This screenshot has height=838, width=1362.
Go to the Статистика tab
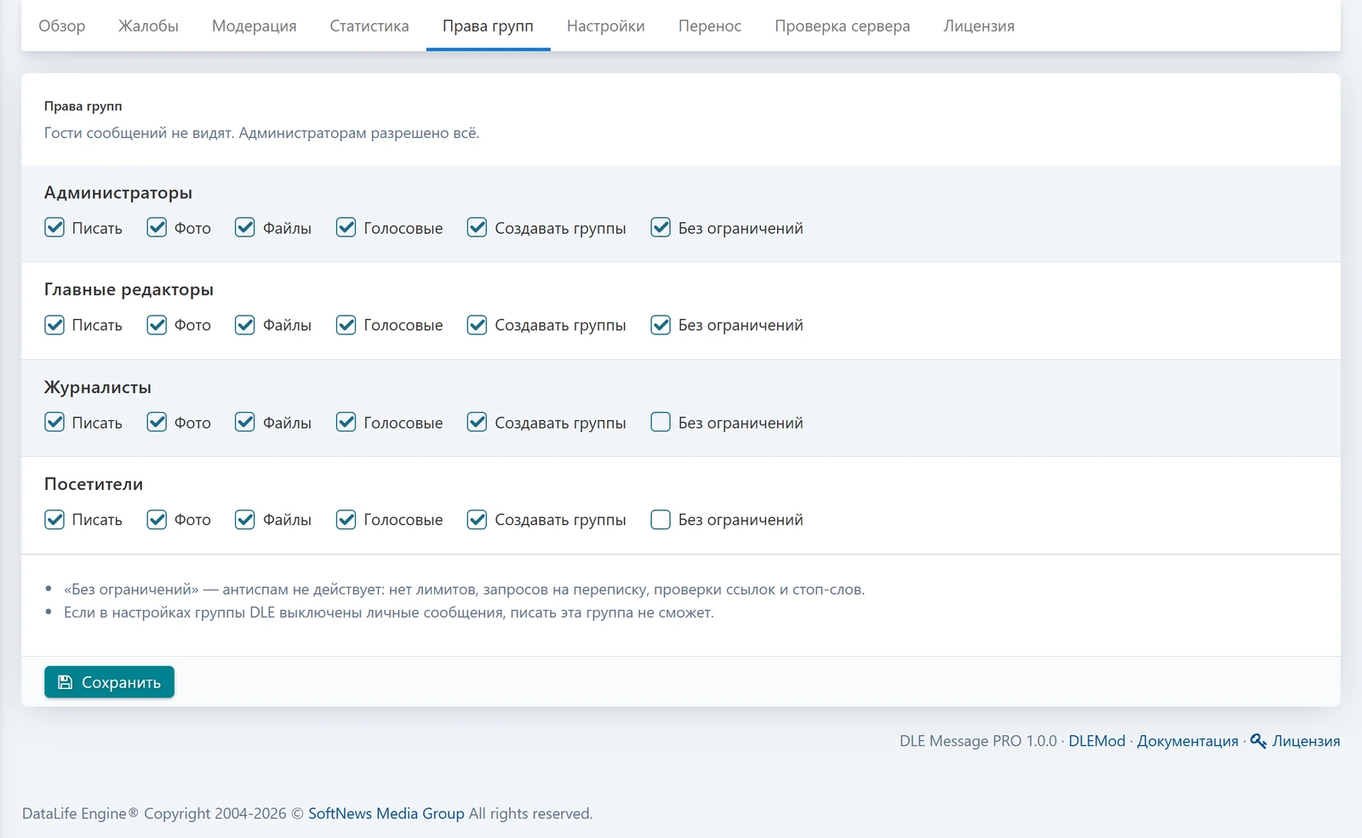point(369,26)
